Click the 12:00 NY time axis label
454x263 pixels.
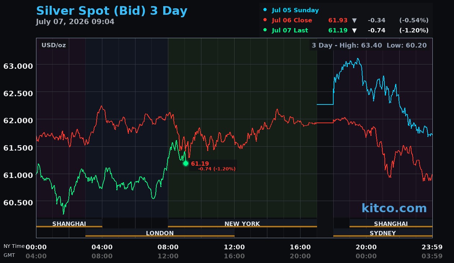click(x=234, y=247)
